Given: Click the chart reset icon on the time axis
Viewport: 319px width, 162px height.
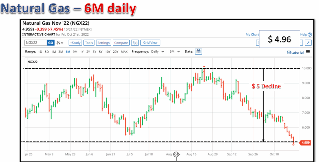Looking at the screenshot, I should click(x=177, y=155).
